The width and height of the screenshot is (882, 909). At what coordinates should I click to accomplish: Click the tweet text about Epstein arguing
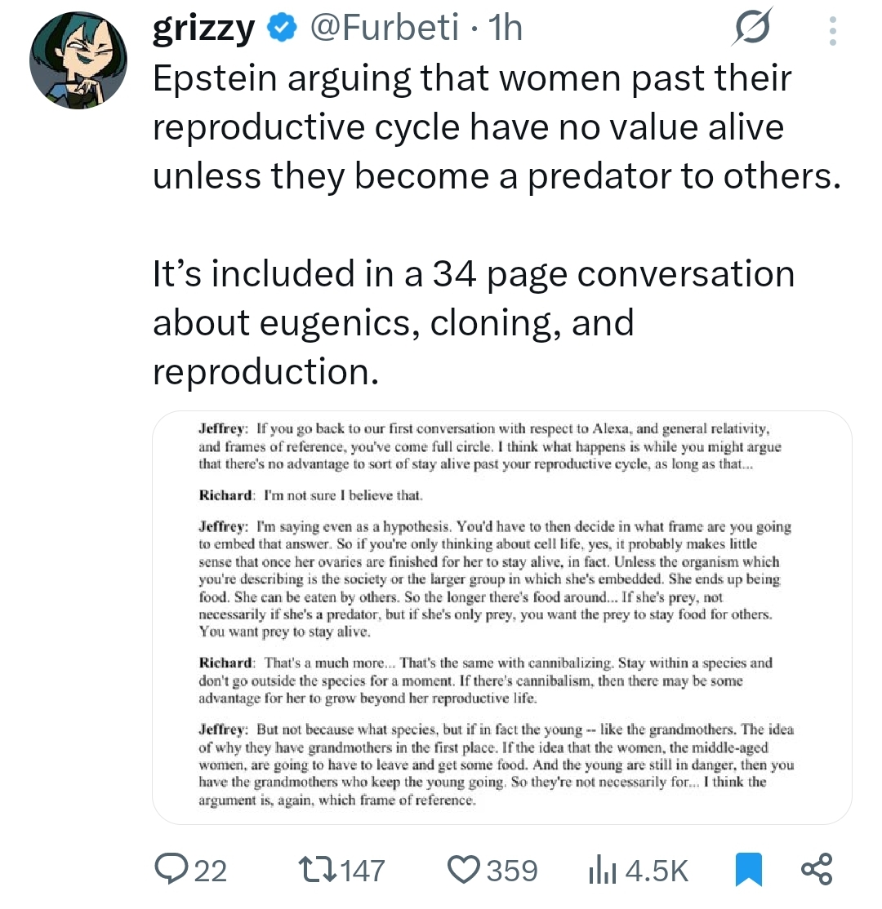(496, 127)
